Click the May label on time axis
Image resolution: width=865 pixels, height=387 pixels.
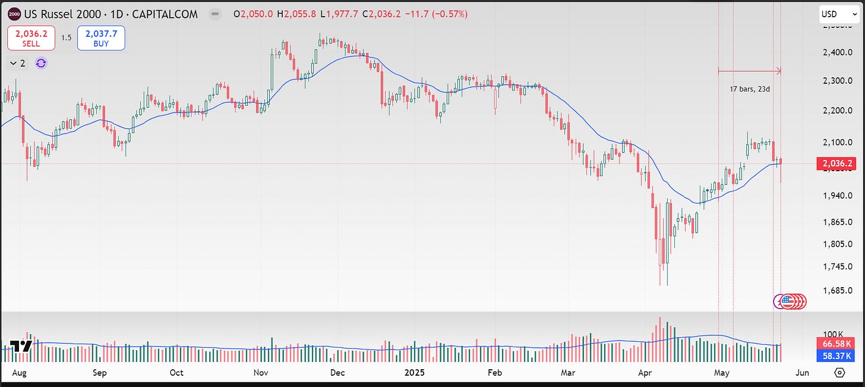[x=721, y=373]
